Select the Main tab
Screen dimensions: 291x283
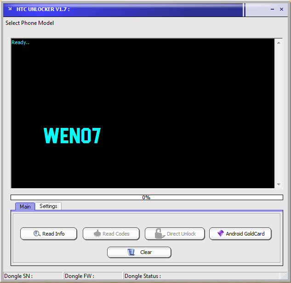tap(25, 207)
